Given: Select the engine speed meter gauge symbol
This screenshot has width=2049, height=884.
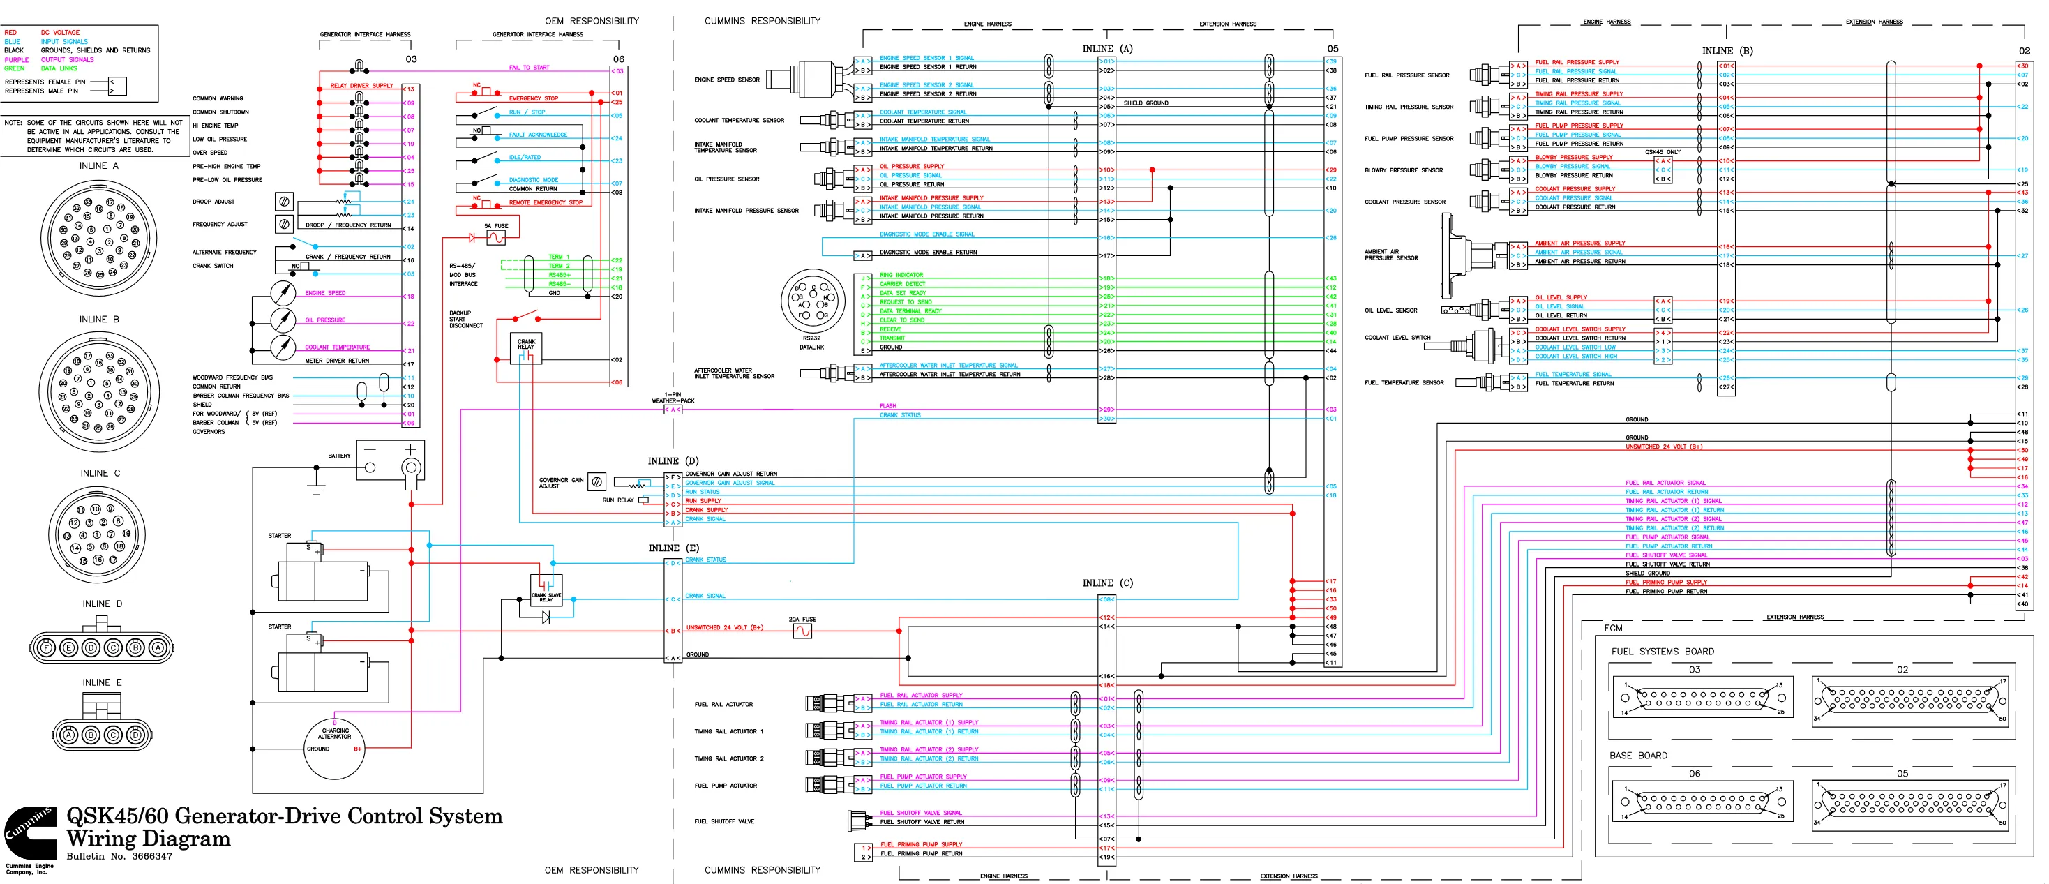Looking at the screenshot, I should pyautogui.click(x=283, y=293).
